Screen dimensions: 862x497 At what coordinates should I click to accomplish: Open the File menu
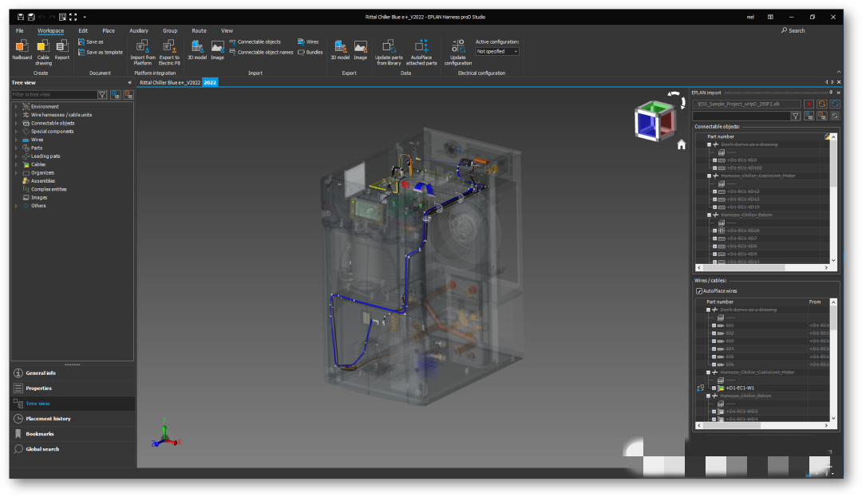[20, 31]
